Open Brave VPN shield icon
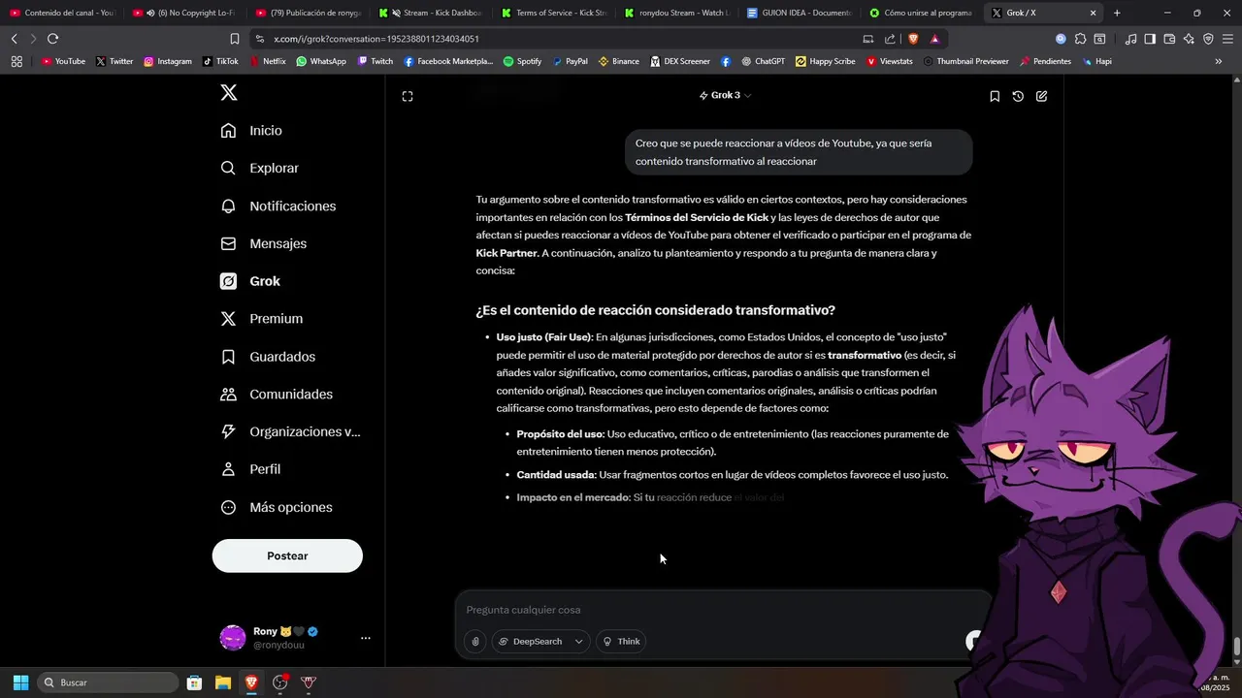This screenshot has height=698, width=1242. coord(1208,39)
